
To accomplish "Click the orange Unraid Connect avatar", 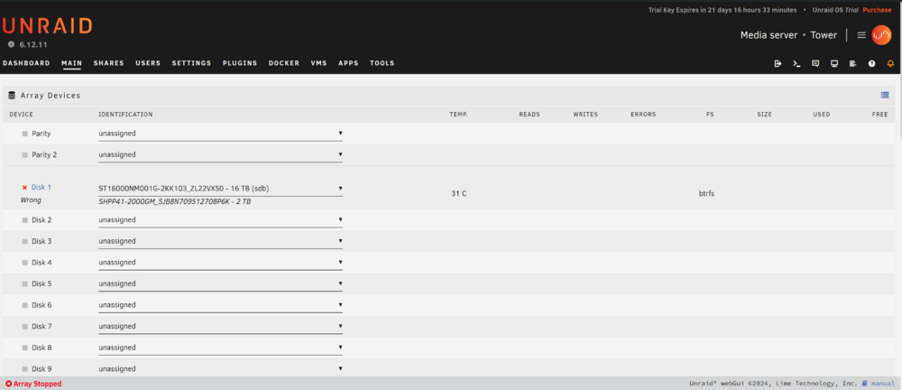I will 881,35.
